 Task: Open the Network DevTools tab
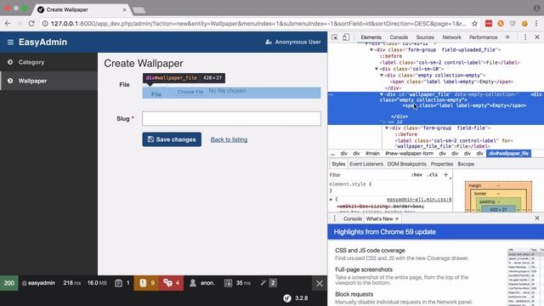451,37
